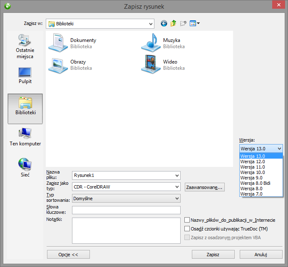Go up one folder level icon
Viewport: 288px width, 267px height.
[x=173, y=24]
